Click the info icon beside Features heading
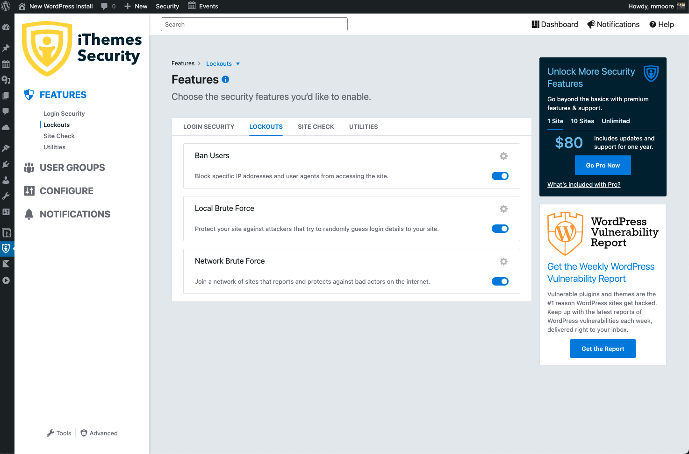This screenshot has height=454, width=689. (225, 79)
